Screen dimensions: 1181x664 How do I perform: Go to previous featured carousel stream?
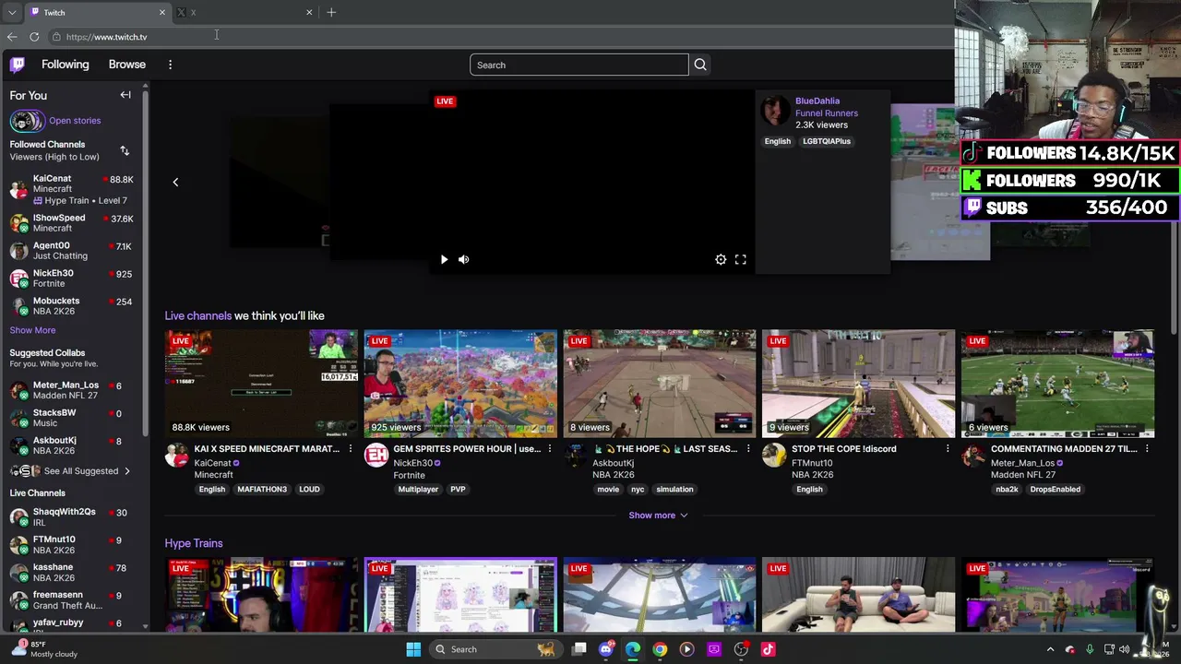point(175,182)
